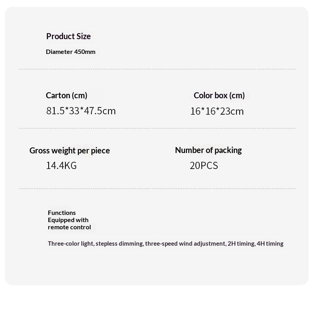Click the Product Size heading

click(x=69, y=36)
